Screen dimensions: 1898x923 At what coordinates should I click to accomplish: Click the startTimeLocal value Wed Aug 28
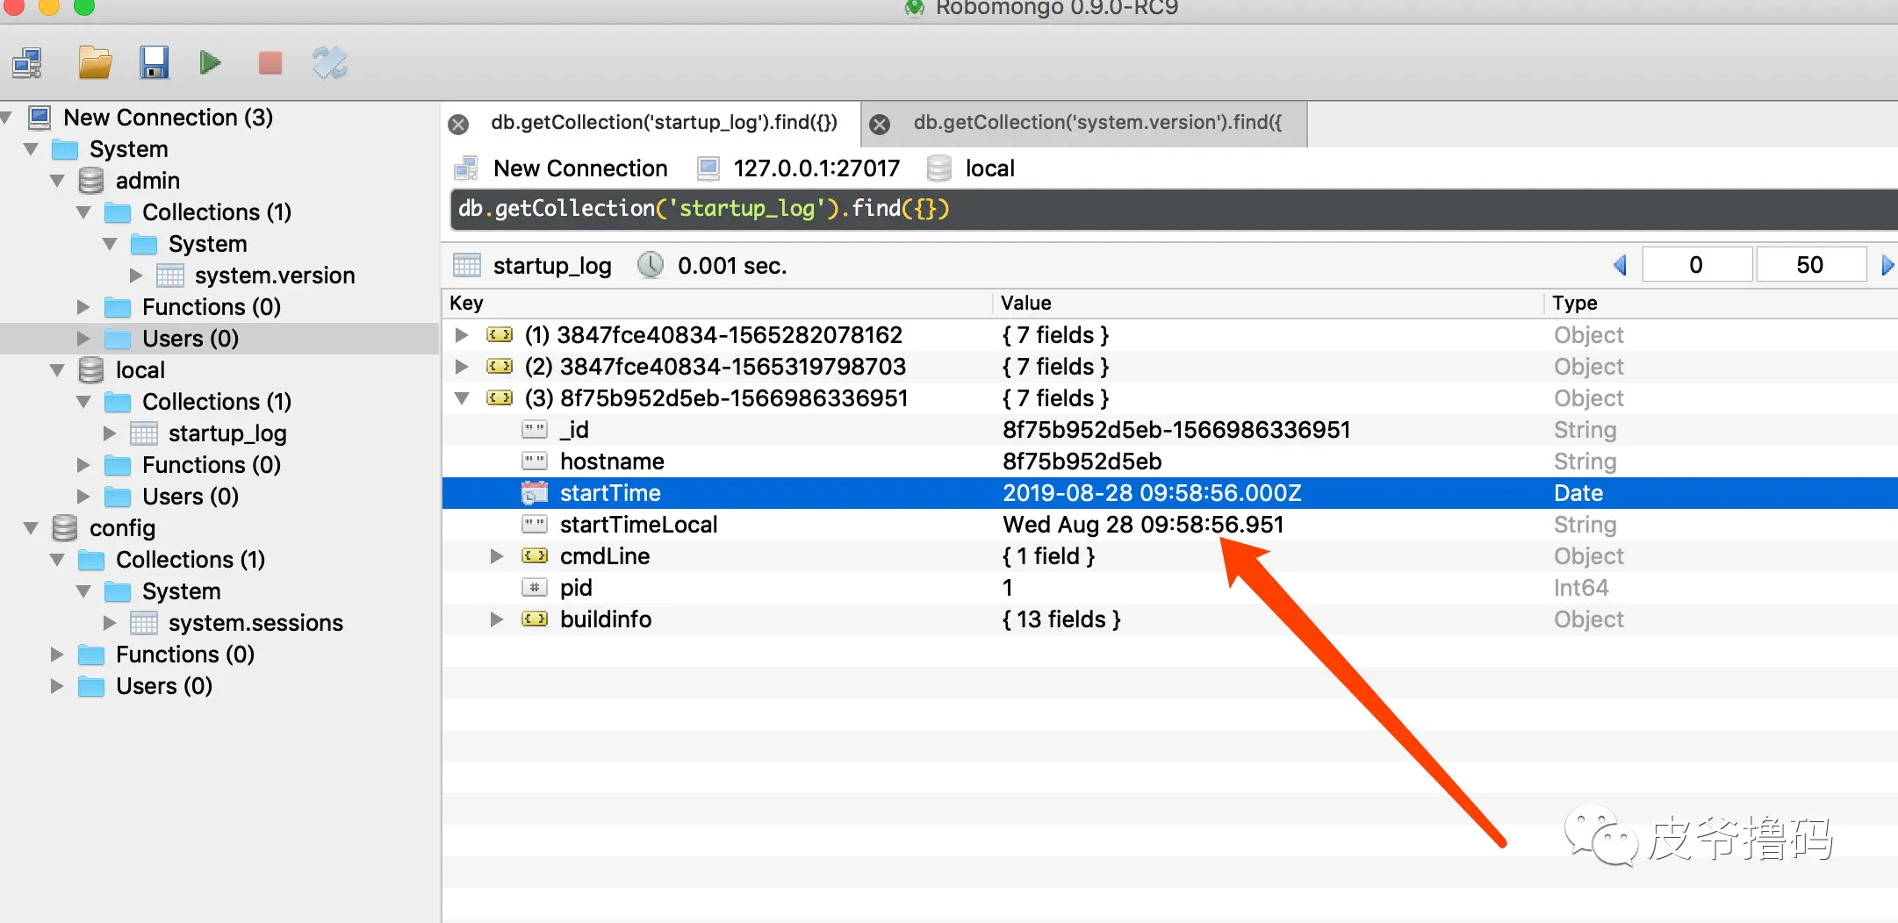pyautogui.click(x=1143, y=525)
